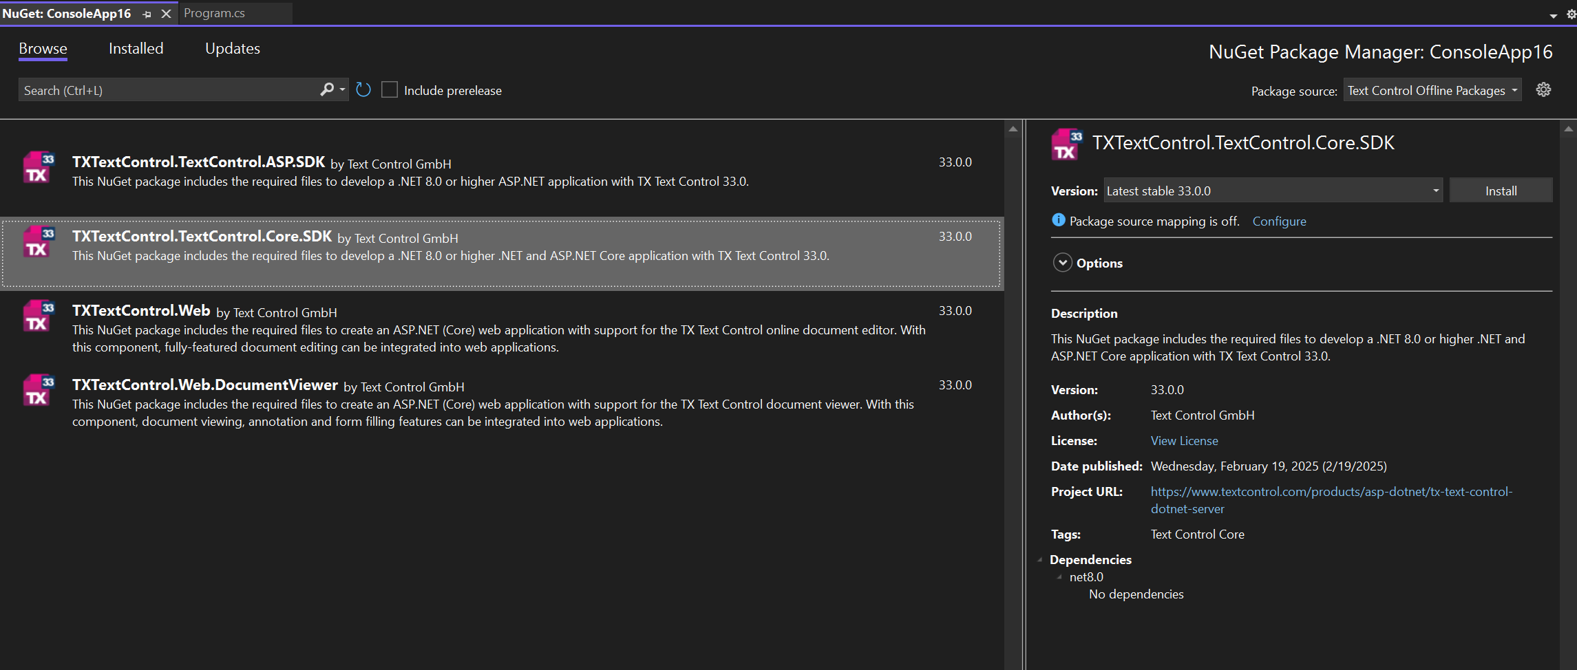Click the search magnifier icon

point(327,89)
